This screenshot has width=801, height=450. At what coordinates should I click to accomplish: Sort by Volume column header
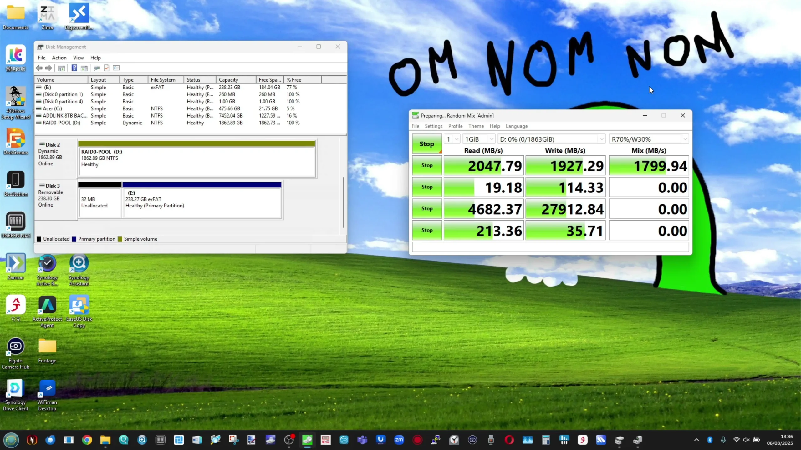tap(61, 80)
